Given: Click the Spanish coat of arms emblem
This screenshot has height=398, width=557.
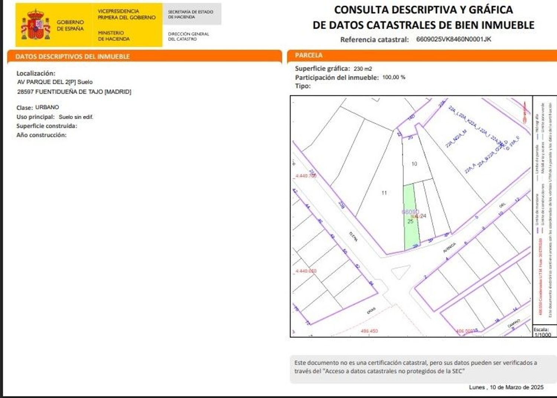Looking at the screenshot, I should point(36,25).
